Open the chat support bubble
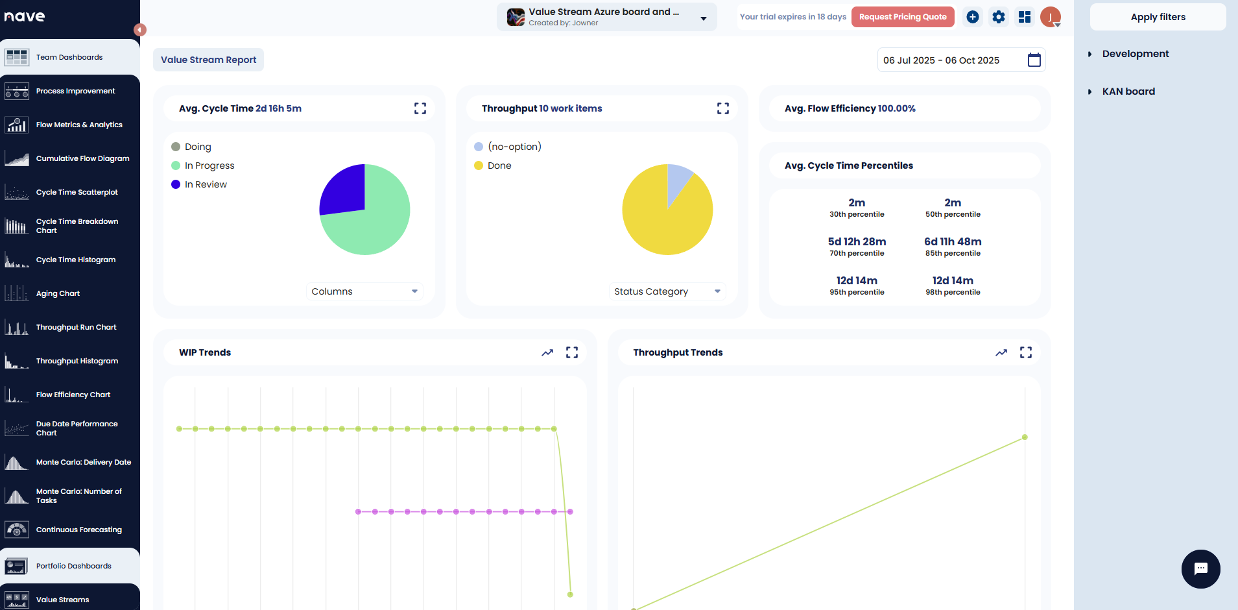 [1200, 569]
